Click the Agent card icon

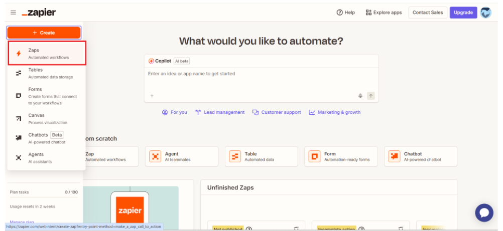coord(155,156)
